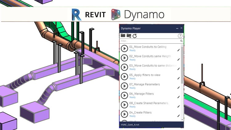Open the browse folder icon in Dynamo Player

(123, 35)
